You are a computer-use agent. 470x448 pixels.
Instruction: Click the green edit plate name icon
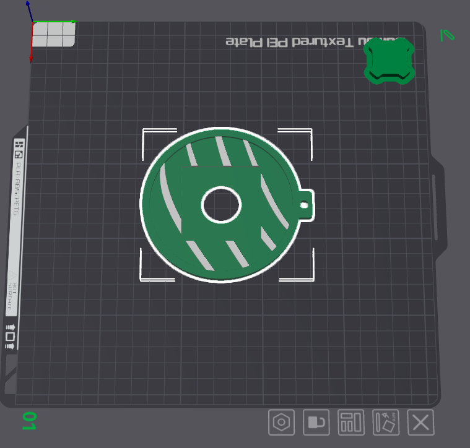click(446, 35)
